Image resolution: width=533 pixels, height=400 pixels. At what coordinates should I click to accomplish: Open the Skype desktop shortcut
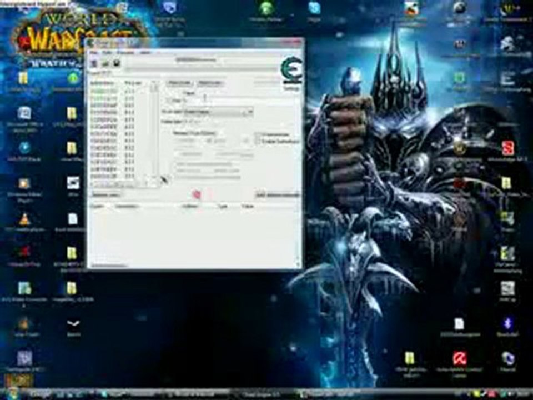pyautogui.click(x=314, y=8)
